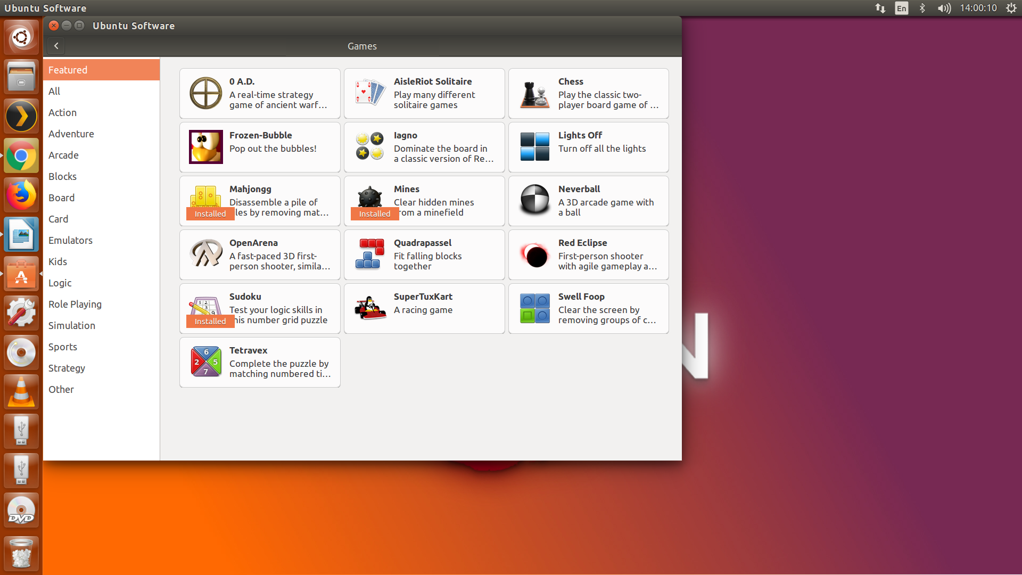Click the Iagno discs icon
1022x575 pixels.
point(370,147)
